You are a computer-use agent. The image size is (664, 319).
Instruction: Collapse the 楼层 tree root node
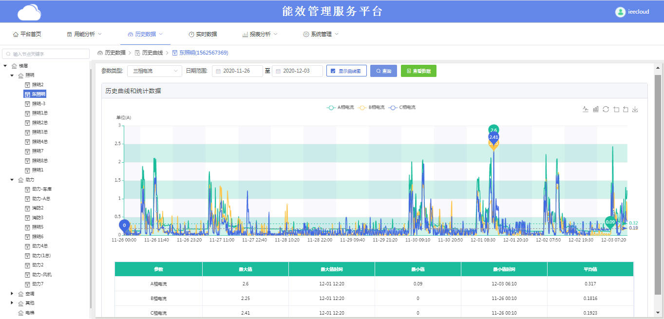point(5,66)
